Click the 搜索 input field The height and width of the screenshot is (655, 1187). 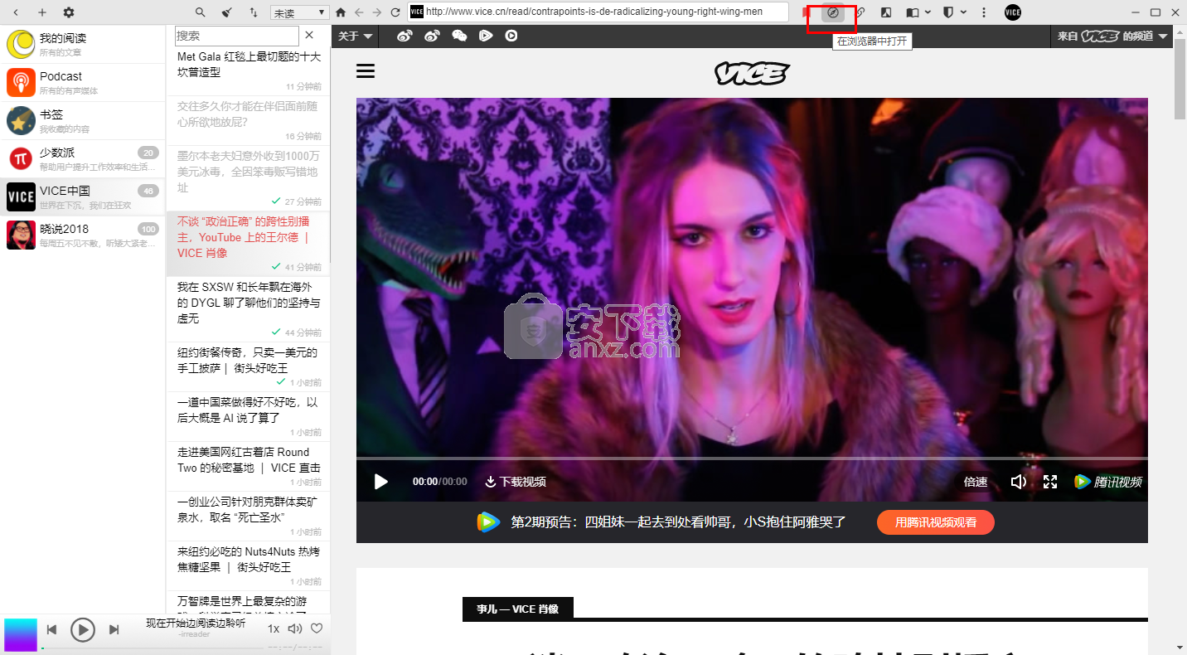click(237, 36)
